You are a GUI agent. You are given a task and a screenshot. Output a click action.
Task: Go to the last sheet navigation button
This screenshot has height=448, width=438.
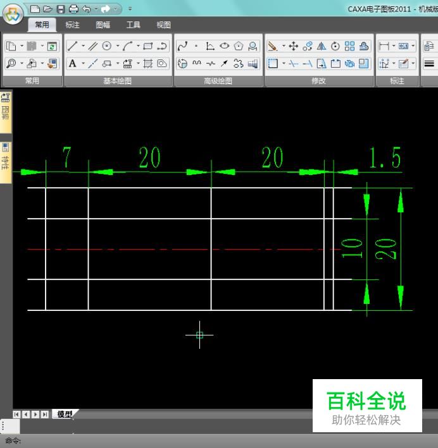(x=45, y=415)
